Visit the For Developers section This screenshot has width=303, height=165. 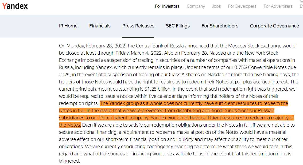pos(242,6)
